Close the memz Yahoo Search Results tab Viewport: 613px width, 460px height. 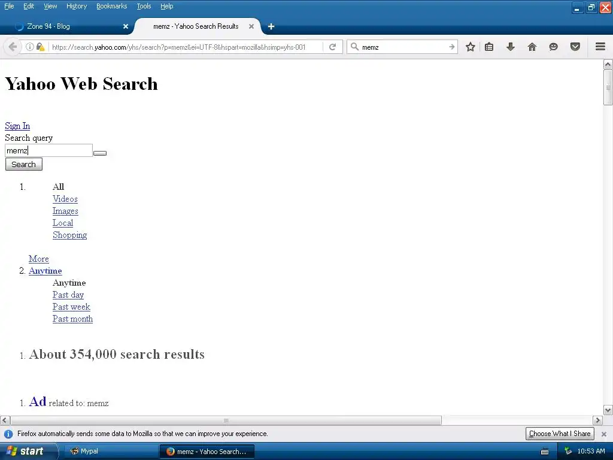pos(251,26)
